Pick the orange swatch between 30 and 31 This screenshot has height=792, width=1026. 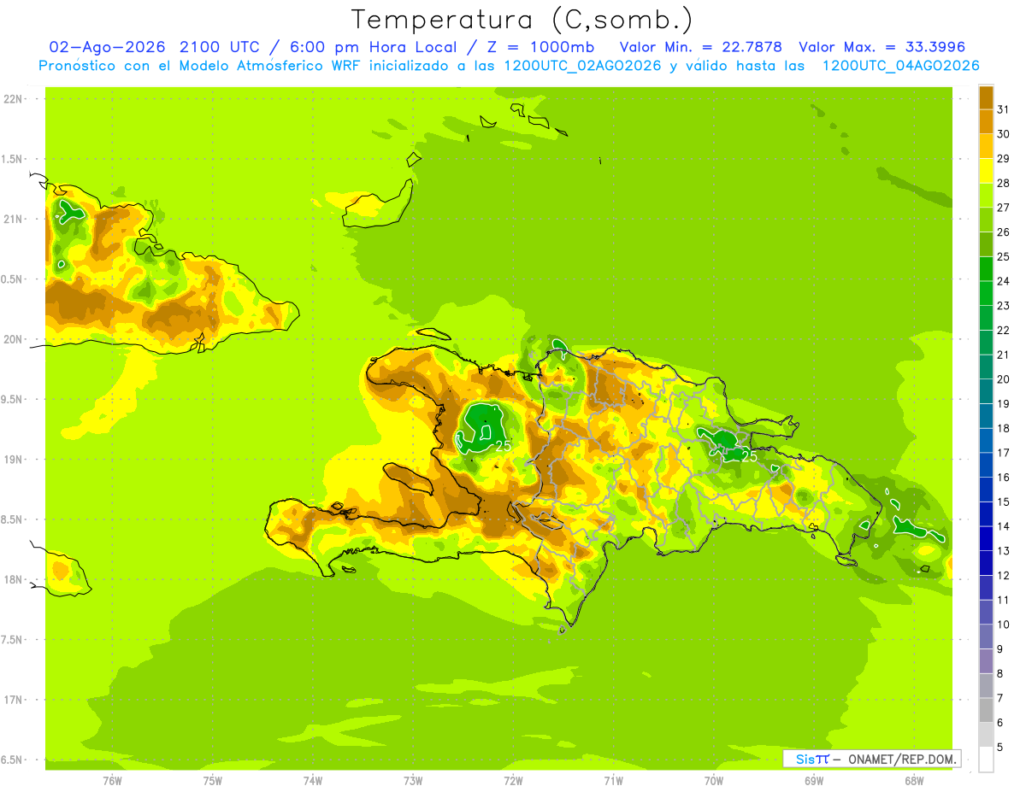coord(986,121)
